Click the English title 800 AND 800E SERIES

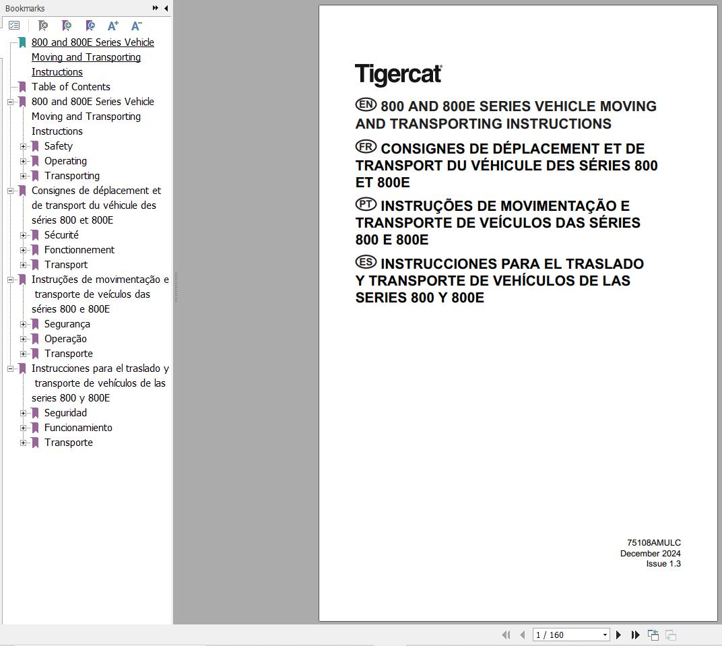[x=506, y=115]
